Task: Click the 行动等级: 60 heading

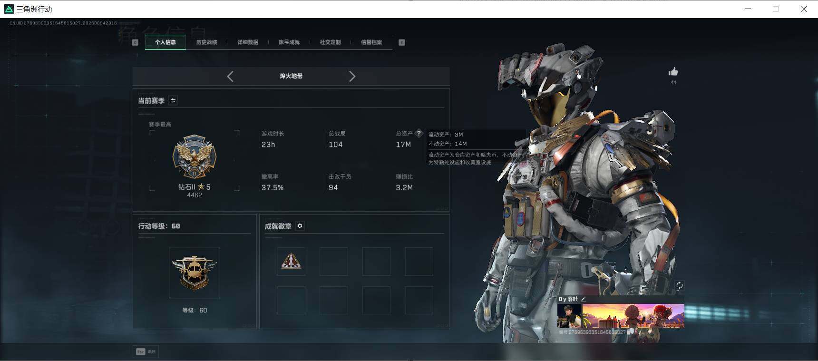Action: coord(159,226)
